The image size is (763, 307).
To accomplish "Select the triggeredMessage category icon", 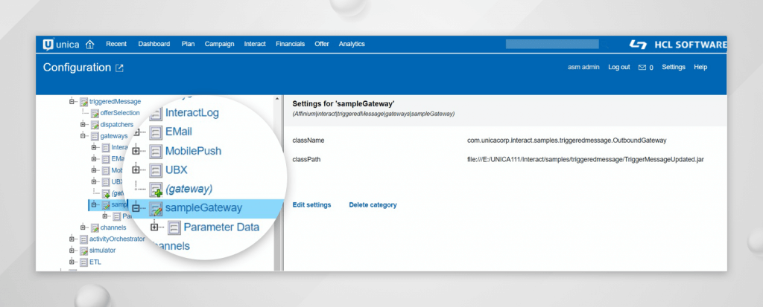I will click(x=83, y=101).
